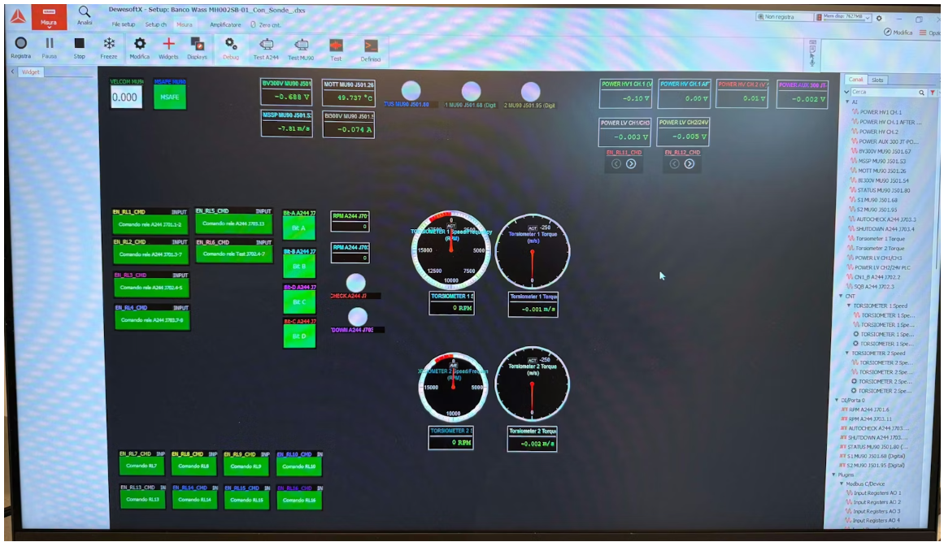Open settings gear near memory indicator
This screenshot has width=944, height=542.
pyautogui.click(x=879, y=18)
